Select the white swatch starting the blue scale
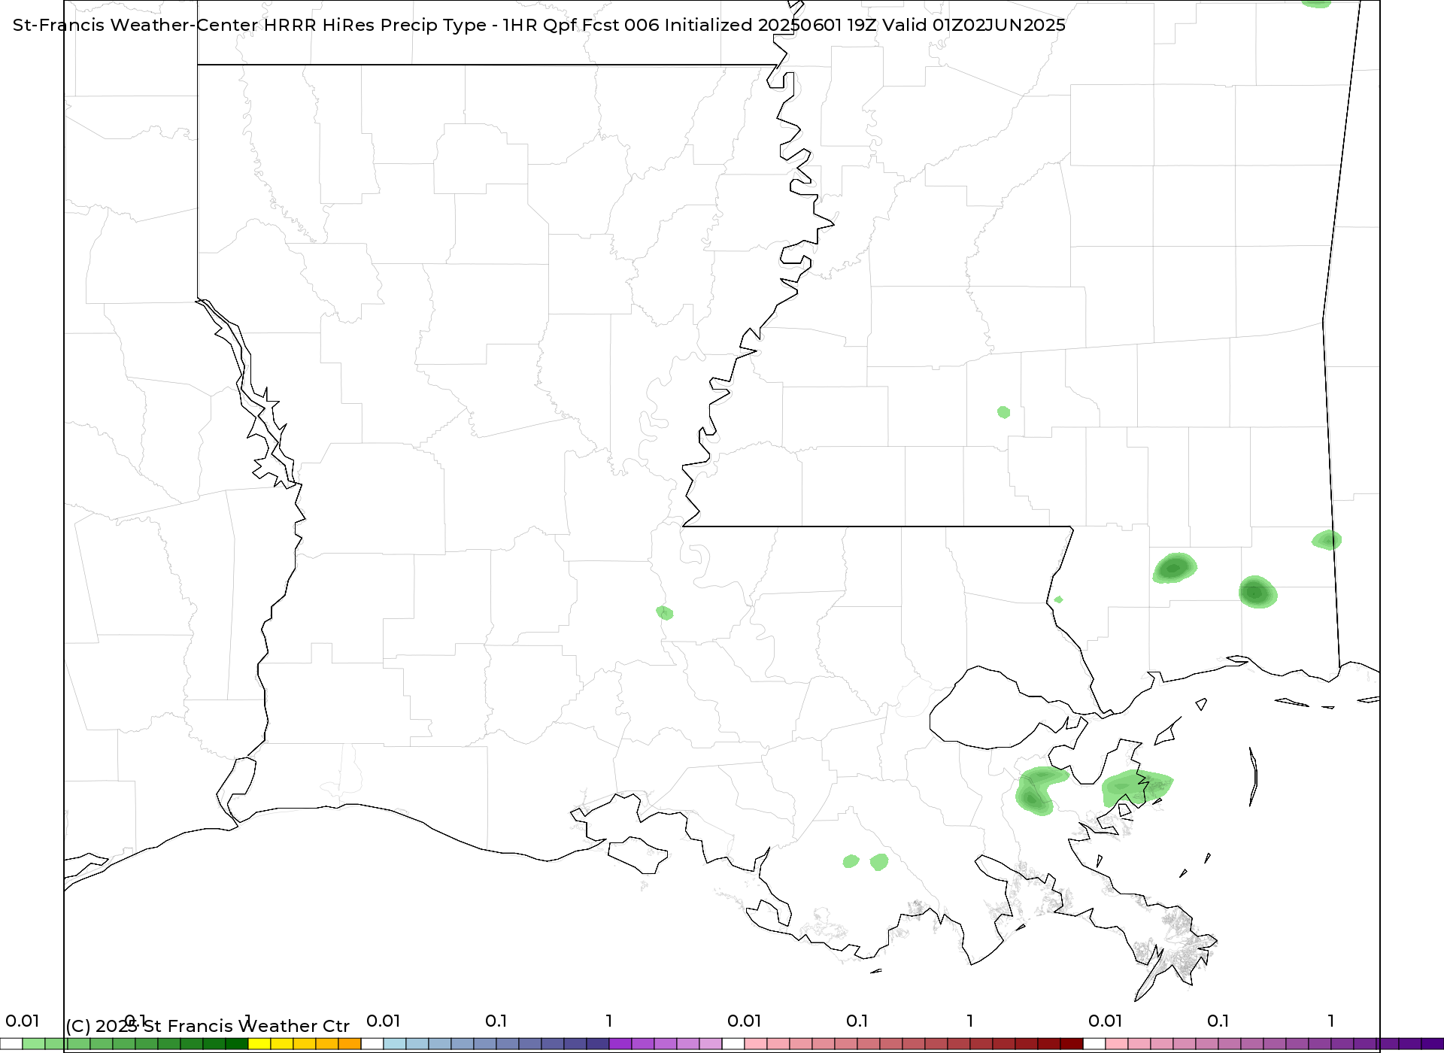 tap(372, 1043)
